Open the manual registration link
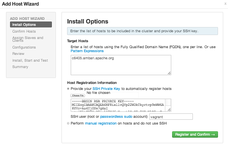 (x=101, y=123)
